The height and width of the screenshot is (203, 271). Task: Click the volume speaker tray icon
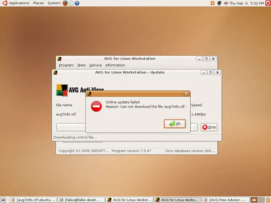pos(226,3)
